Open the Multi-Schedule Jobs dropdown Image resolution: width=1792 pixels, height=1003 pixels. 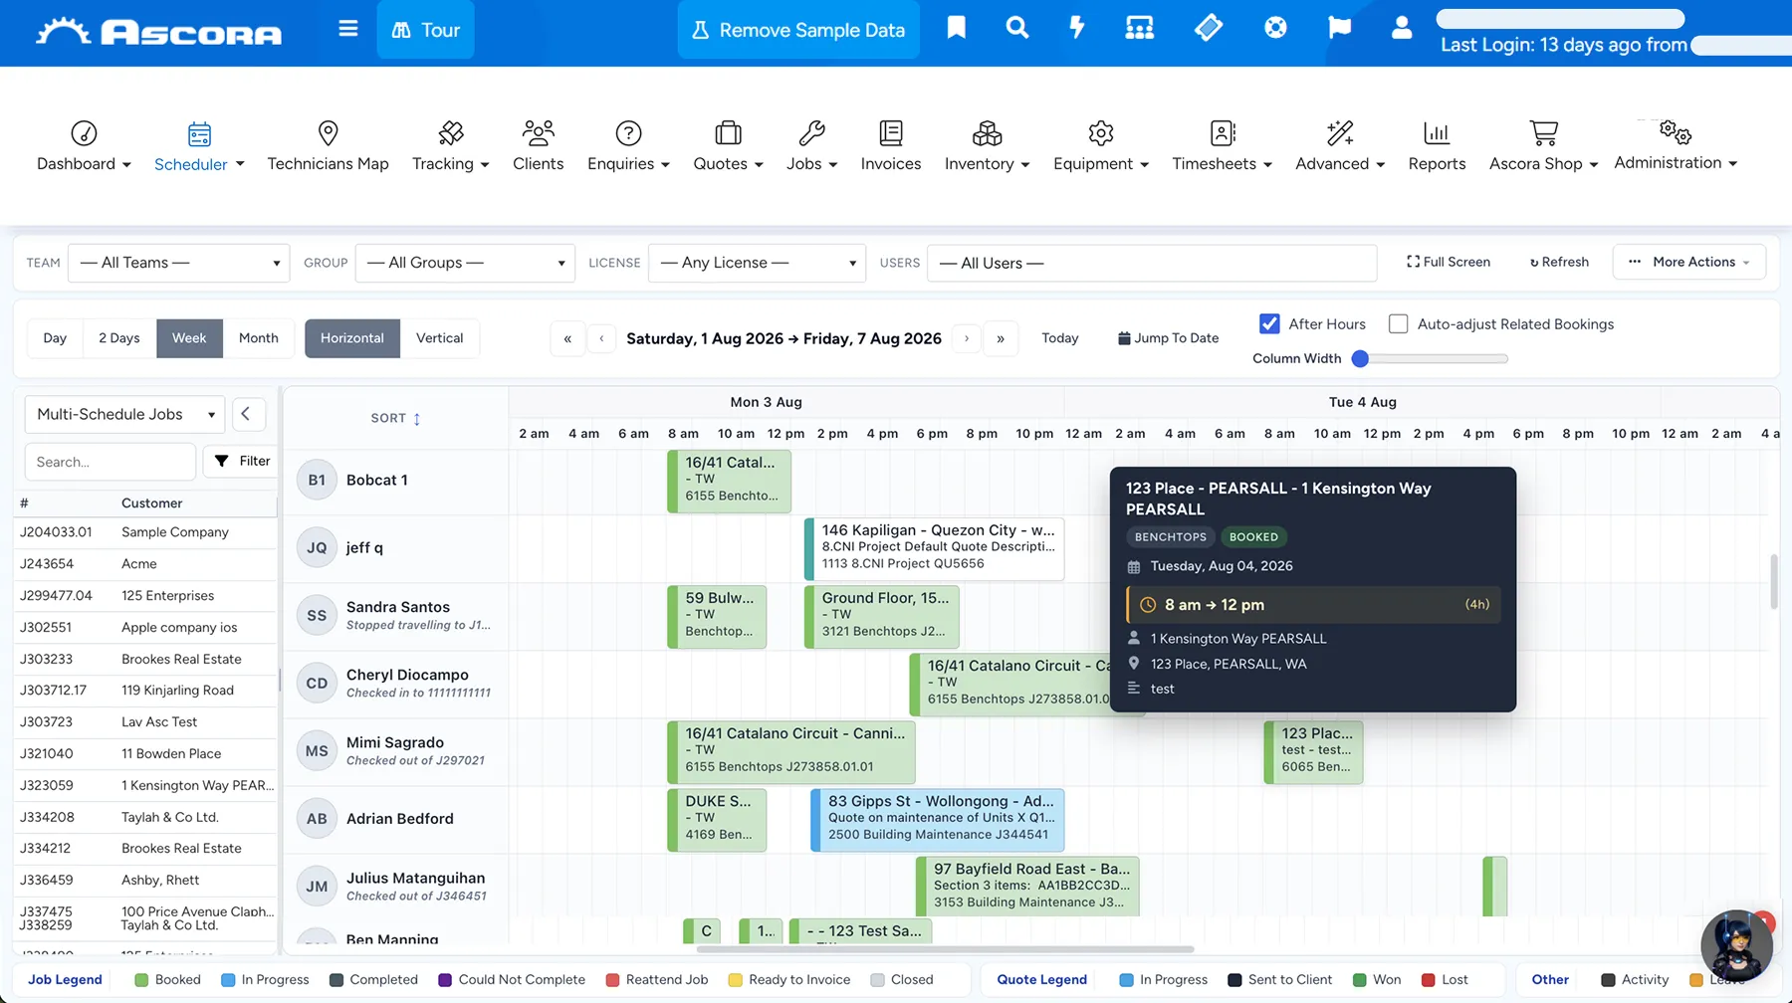(124, 414)
